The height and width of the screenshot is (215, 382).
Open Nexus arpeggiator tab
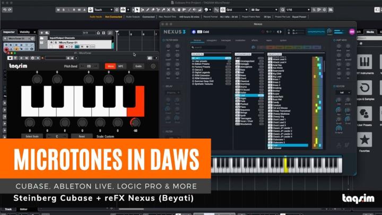point(212,40)
